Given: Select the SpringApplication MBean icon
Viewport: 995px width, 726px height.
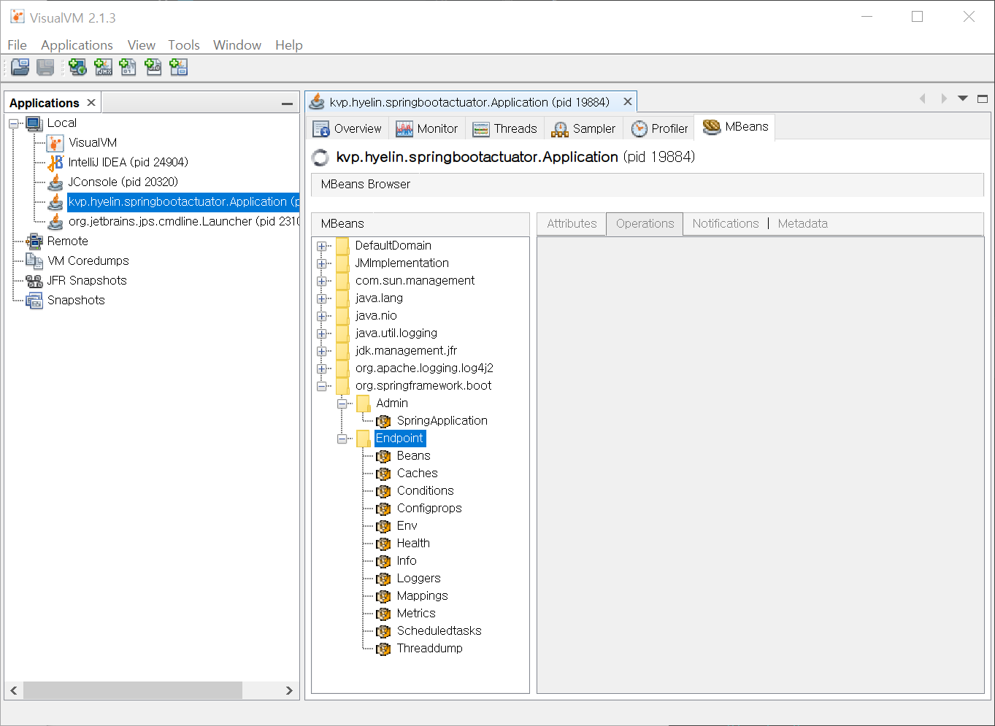Looking at the screenshot, I should point(383,421).
